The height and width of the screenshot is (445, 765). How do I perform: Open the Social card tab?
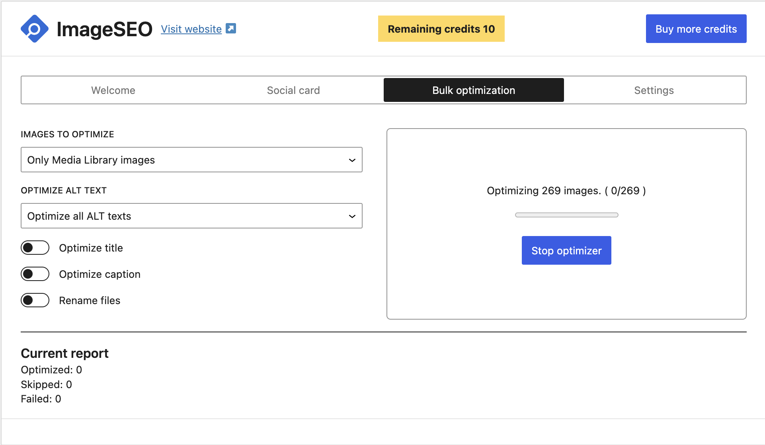tap(293, 90)
